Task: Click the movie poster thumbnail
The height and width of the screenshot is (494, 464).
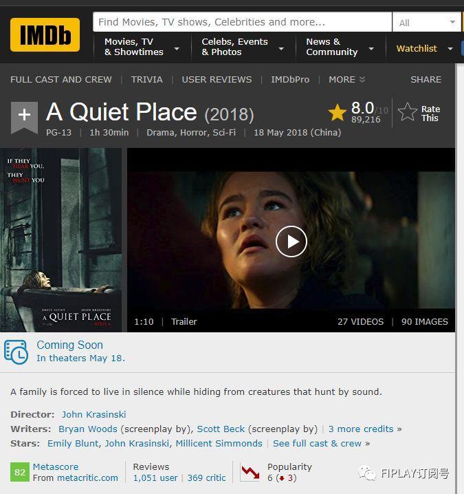Action: click(x=61, y=240)
